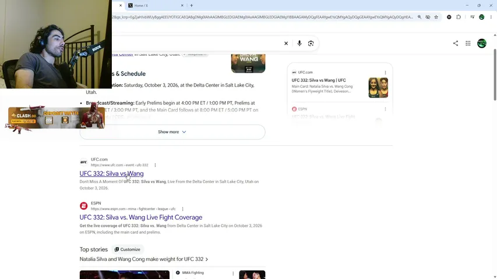The height and width of the screenshot is (279, 497).
Task: Open more options for ESPN search result
Action: click(x=182, y=209)
